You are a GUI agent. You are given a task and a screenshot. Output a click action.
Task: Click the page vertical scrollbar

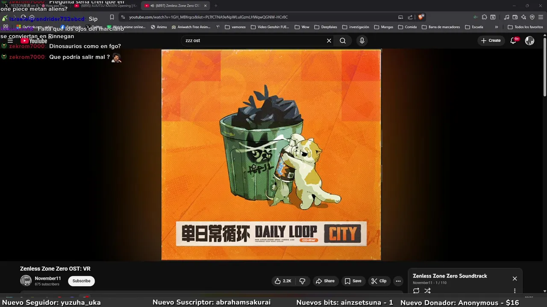click(x=544, y=67)
